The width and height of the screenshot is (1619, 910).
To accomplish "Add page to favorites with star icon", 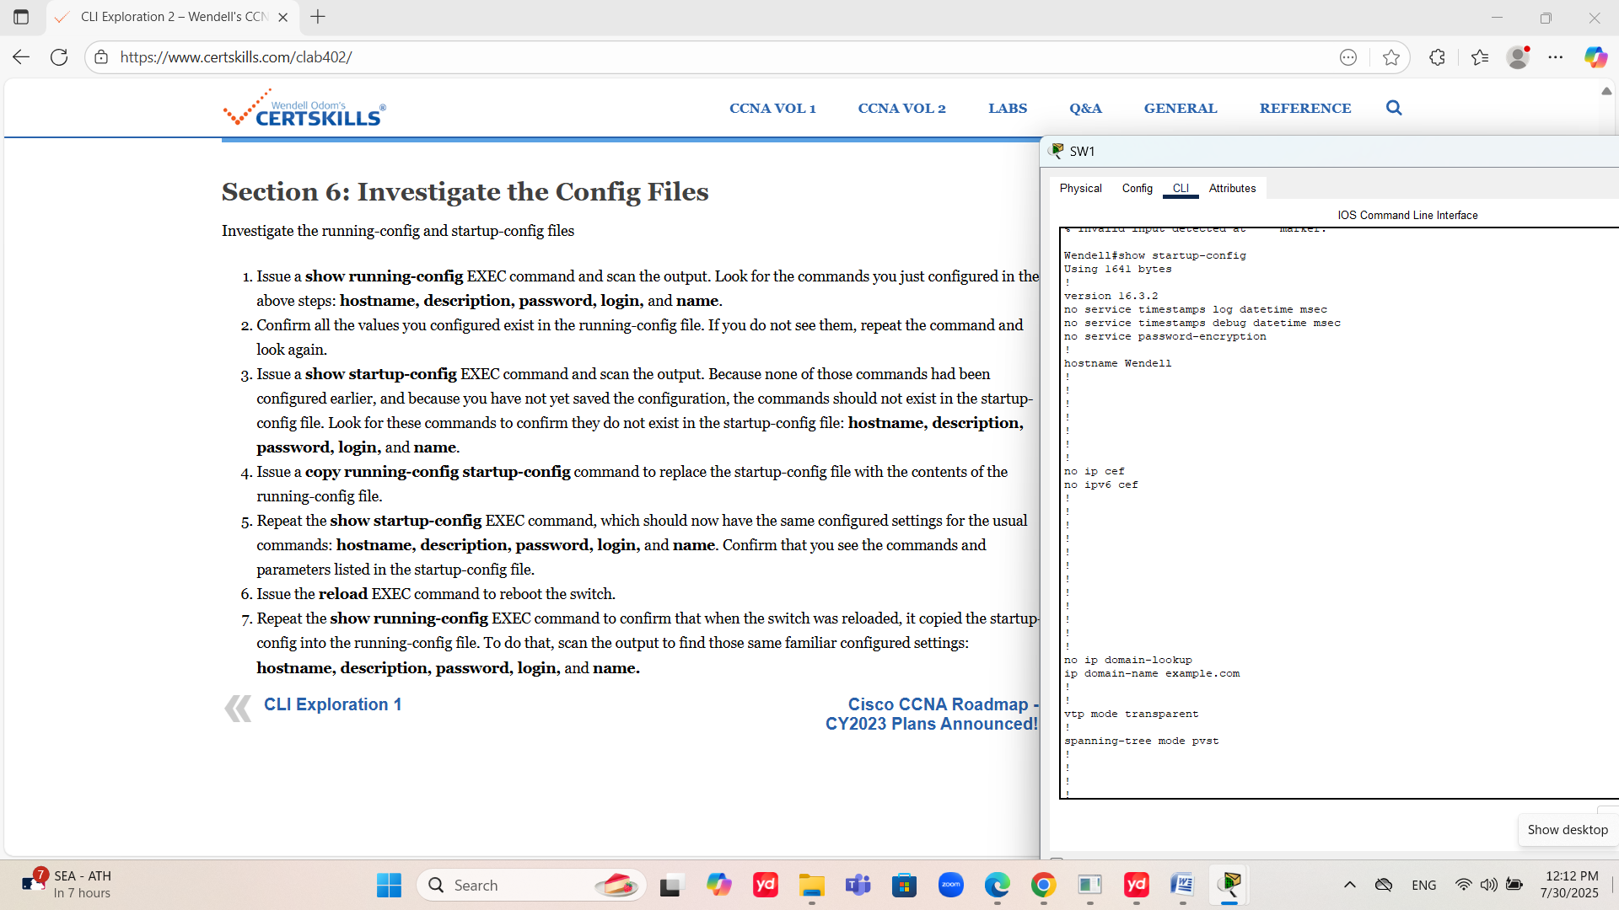I will [x=1391, y=57].
